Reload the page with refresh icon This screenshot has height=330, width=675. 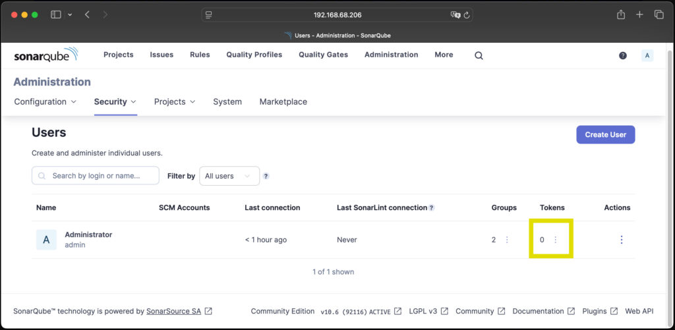(x=467, y=14)
